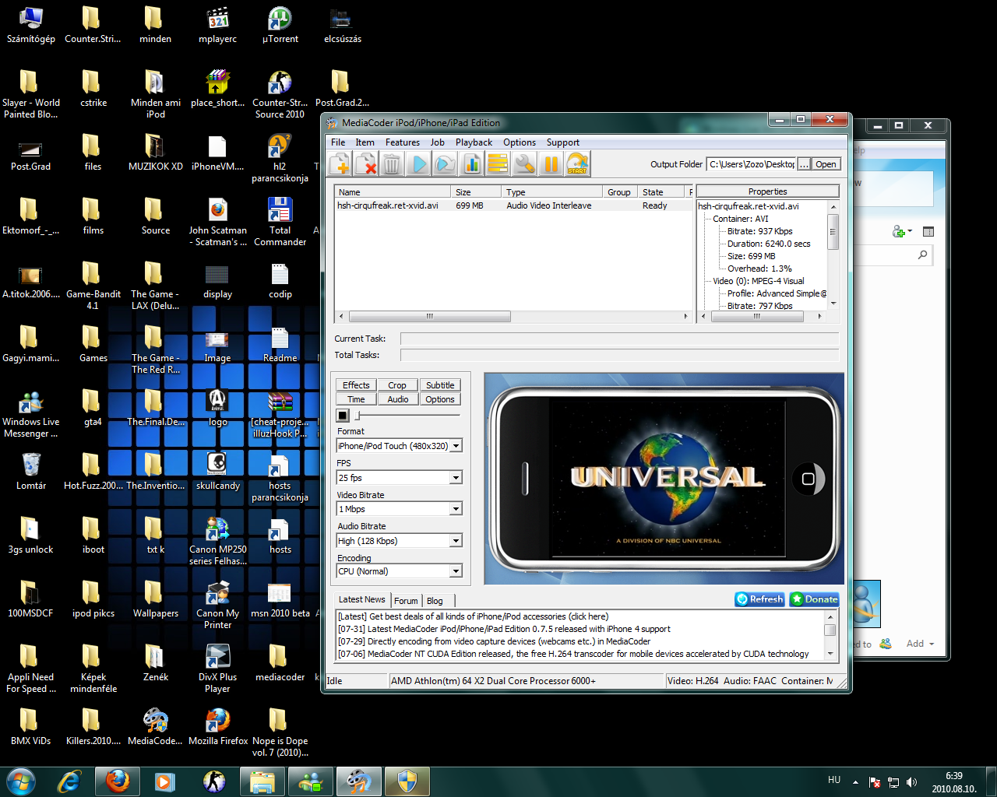Open Internet Explorer from the taskbar
Image resolution: width=997 pixels, height=797 pixels.
click(70, 781)
